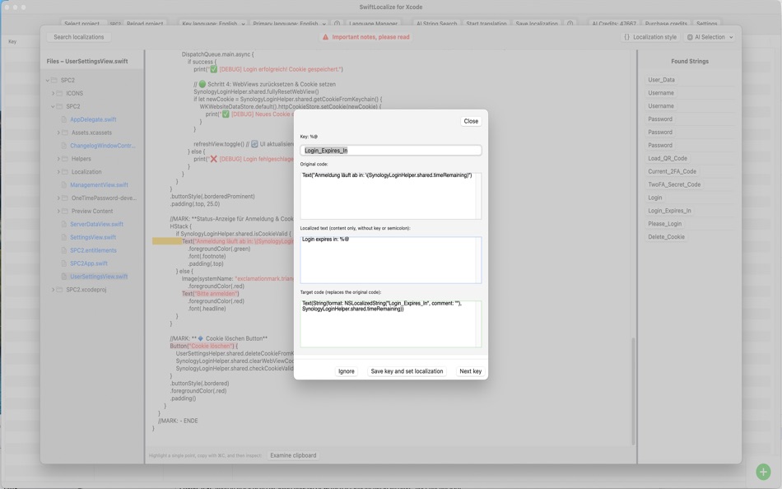
Task: Click the ServerDataView.swift file icon
Action: click(64, 225)
